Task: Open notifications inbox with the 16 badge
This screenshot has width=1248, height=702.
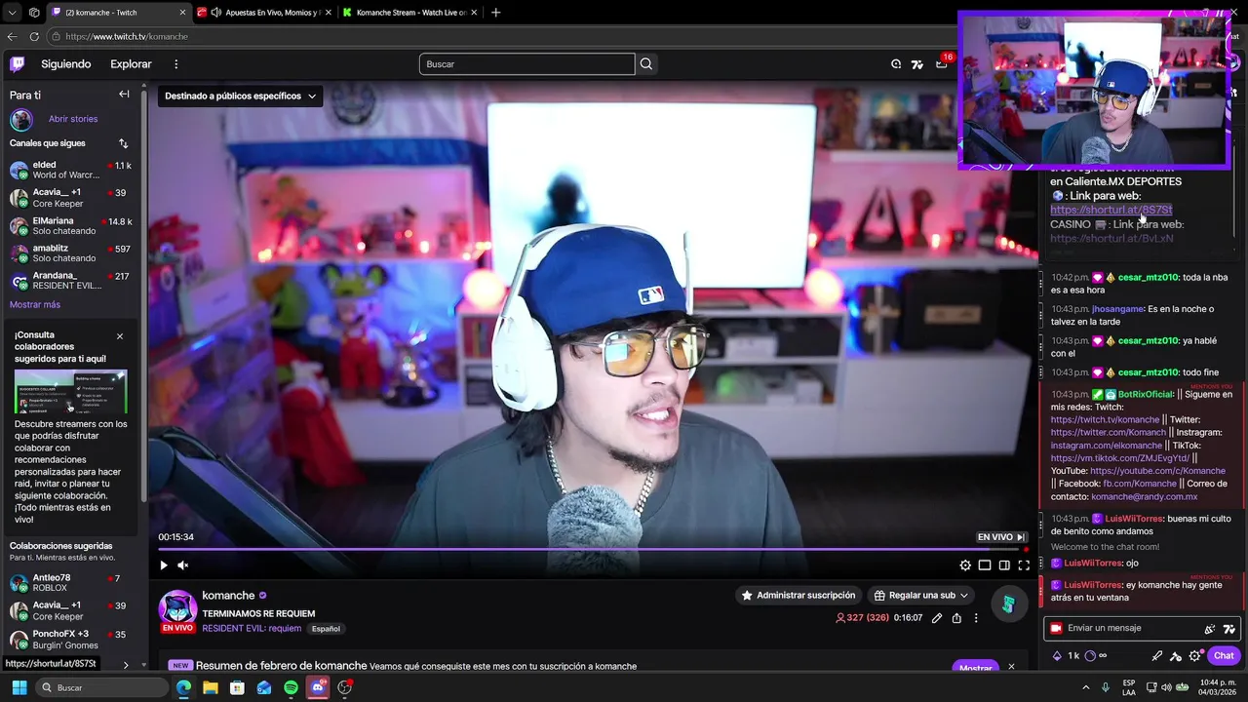Action: point(941,64)
